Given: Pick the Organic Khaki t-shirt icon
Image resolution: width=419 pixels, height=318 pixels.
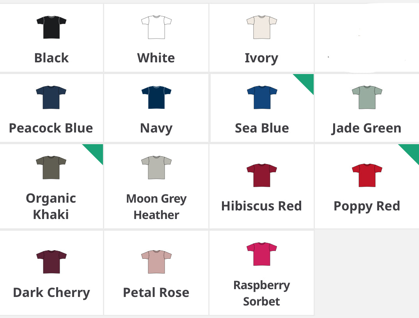Looking at the screenshot, I should click(51, 168).
